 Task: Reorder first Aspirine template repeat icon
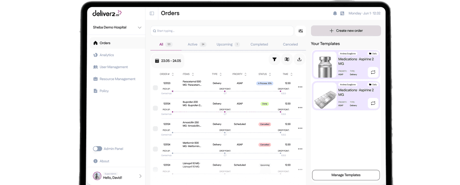[373, 72]
